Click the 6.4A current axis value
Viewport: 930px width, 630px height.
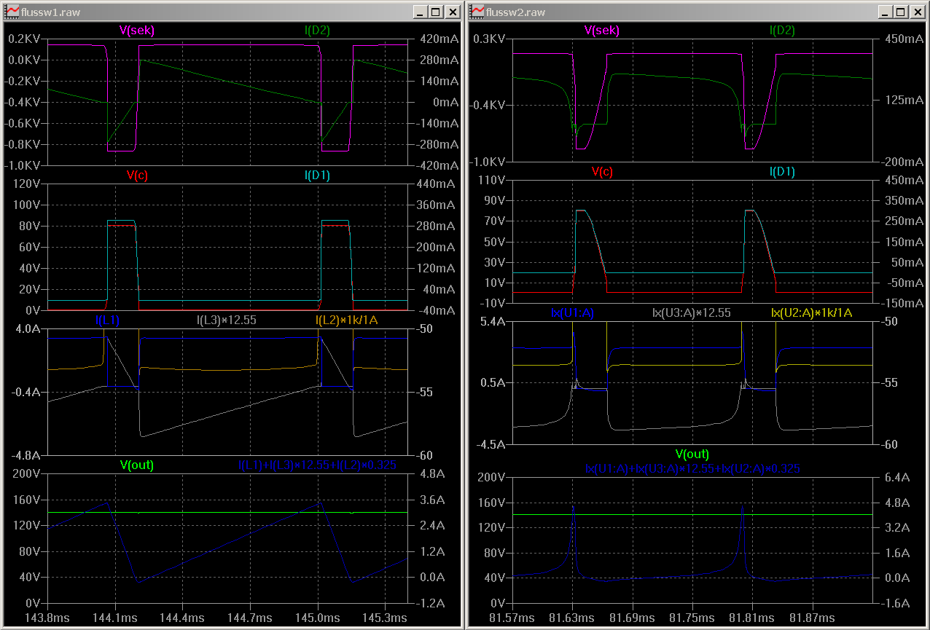click(x=896, y=478)
